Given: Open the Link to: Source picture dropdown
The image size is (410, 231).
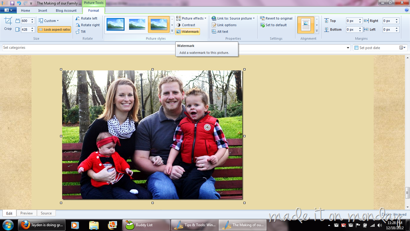Looking at the screenshot, I should click(x=233, y=18).
